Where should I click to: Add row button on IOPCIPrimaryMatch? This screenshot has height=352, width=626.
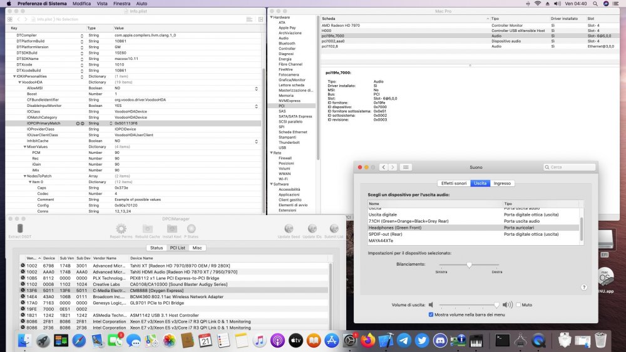[78, 124]
